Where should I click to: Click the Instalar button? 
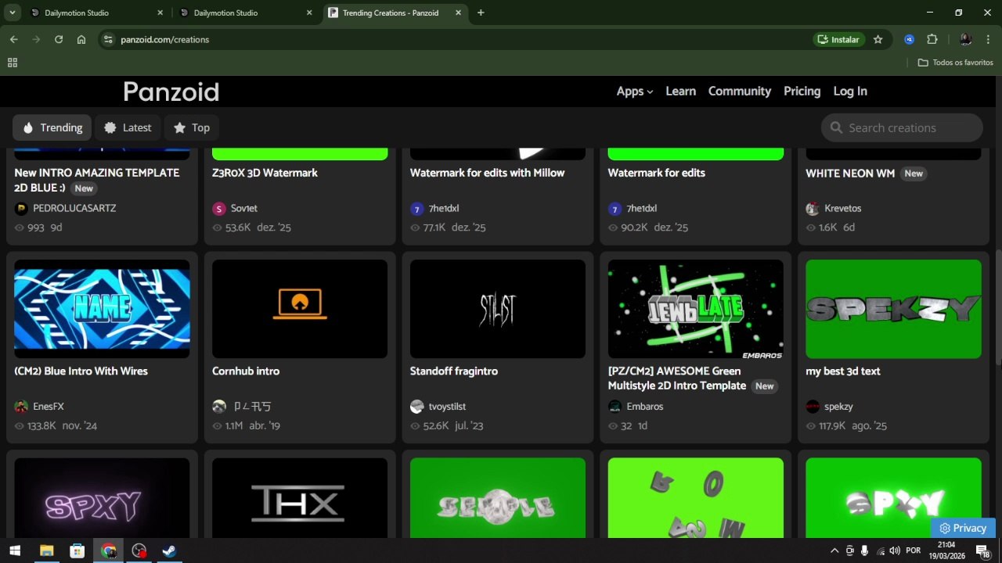point(838,39)
